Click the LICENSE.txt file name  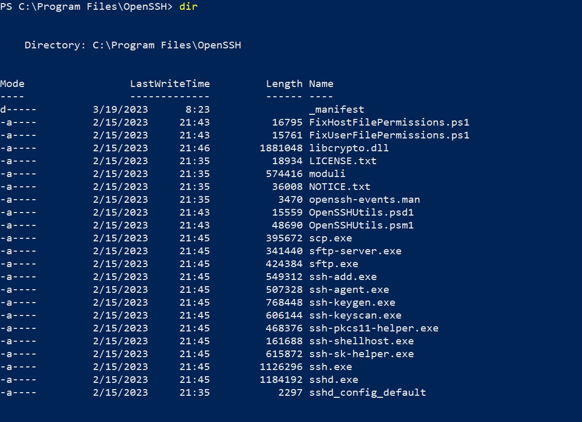coord(343,161)
